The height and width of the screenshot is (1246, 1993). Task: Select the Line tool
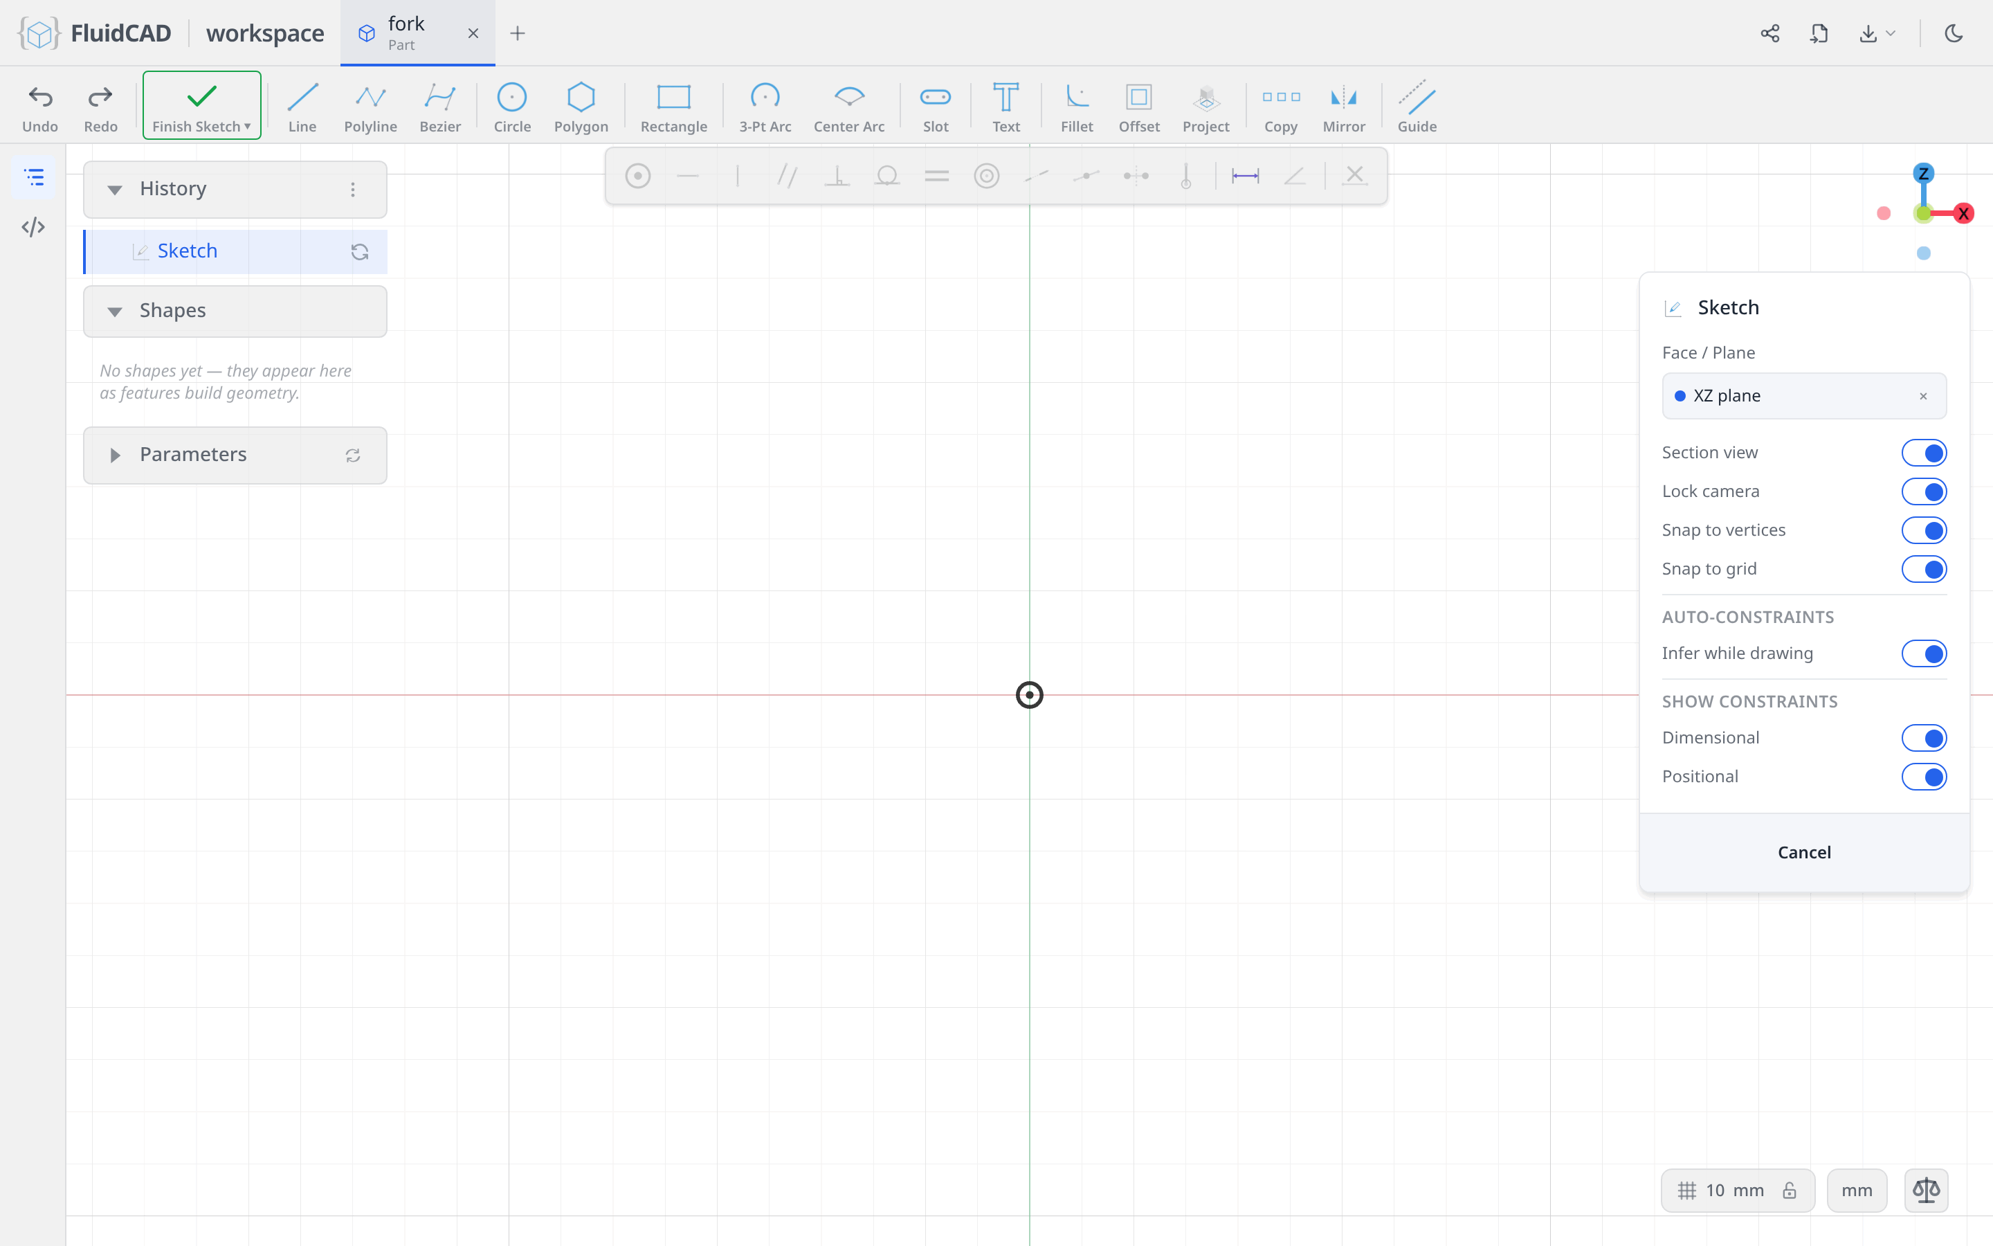tap(302, 107)
